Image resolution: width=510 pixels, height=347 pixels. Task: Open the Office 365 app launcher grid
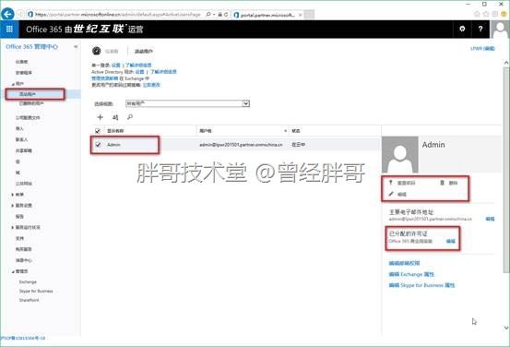pyautogui.click(x=9, y=29)
